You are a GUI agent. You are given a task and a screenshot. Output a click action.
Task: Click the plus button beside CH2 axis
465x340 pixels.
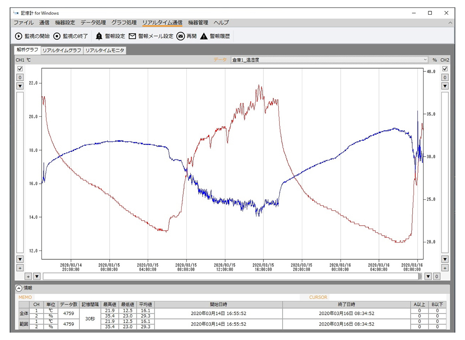tap(445, 268)
